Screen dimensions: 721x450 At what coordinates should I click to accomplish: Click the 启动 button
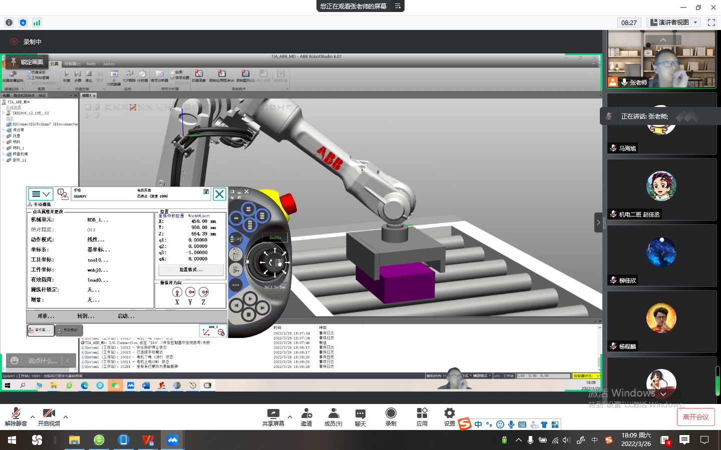[126, 316]
